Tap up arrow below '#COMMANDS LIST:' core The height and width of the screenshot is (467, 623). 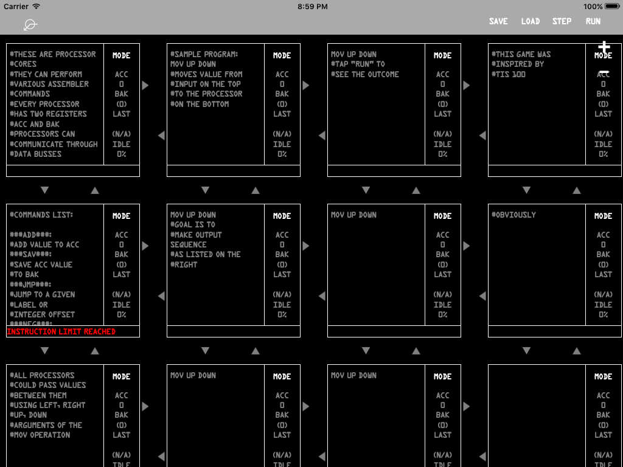(x=94, y=351)
